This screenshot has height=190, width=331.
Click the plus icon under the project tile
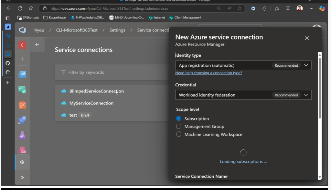22,59
